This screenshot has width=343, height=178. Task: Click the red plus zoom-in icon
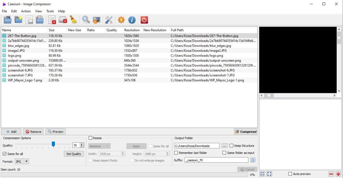[338, 174]
